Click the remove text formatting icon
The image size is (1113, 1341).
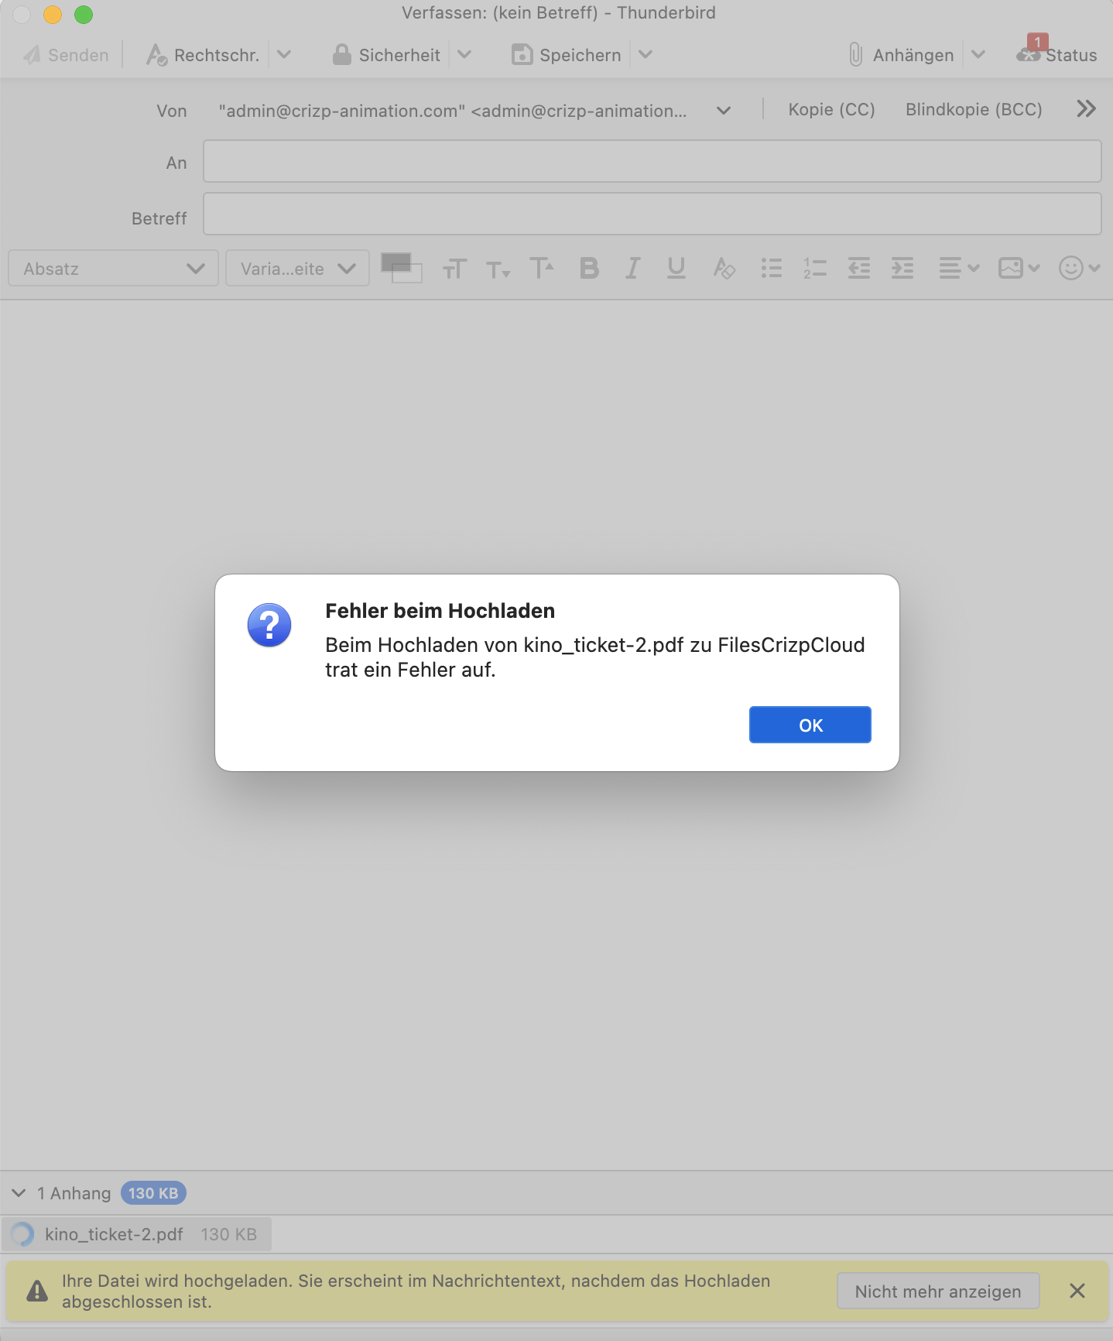[724, 269]
